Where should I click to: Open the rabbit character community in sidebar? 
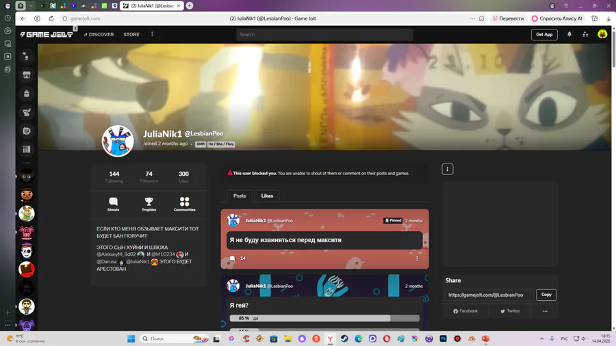[26, 213]
